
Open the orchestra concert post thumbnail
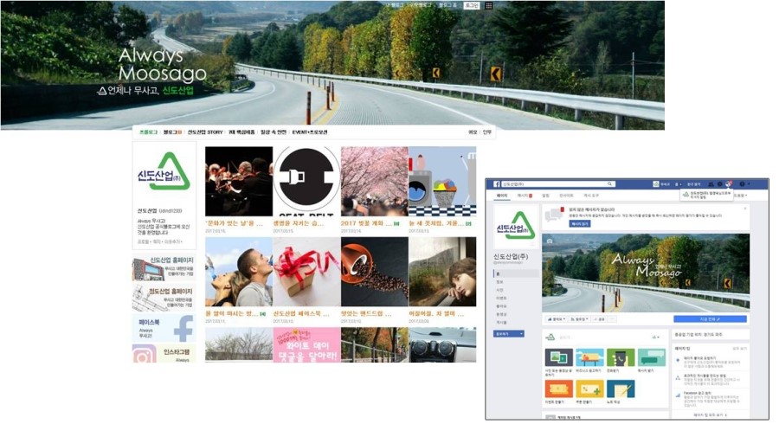pyautogui.click(x=239, y=181)
